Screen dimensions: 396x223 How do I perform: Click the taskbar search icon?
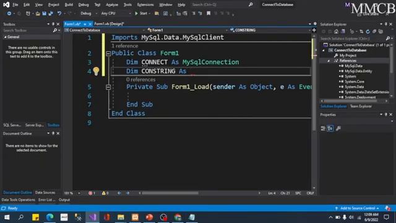pos(21,217)
